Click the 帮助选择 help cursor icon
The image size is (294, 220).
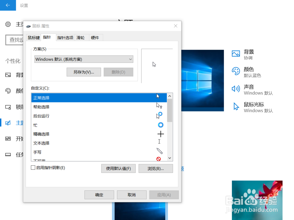159,106
